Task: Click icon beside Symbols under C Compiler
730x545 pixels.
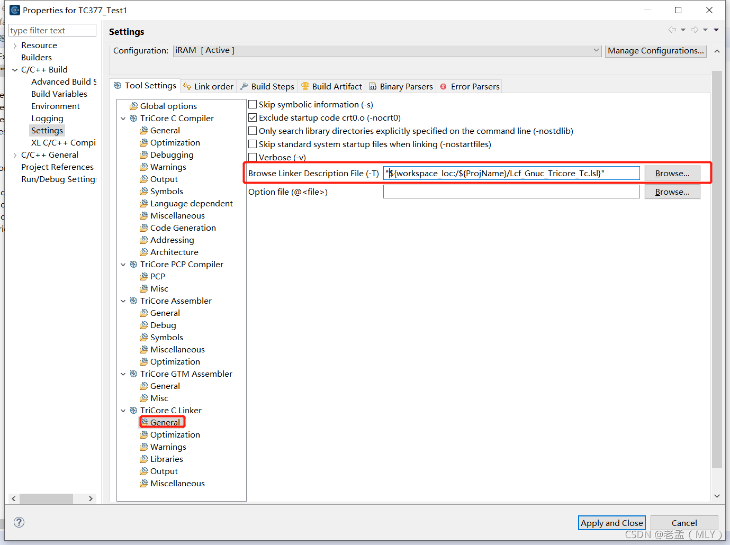Action: (143, 191)
